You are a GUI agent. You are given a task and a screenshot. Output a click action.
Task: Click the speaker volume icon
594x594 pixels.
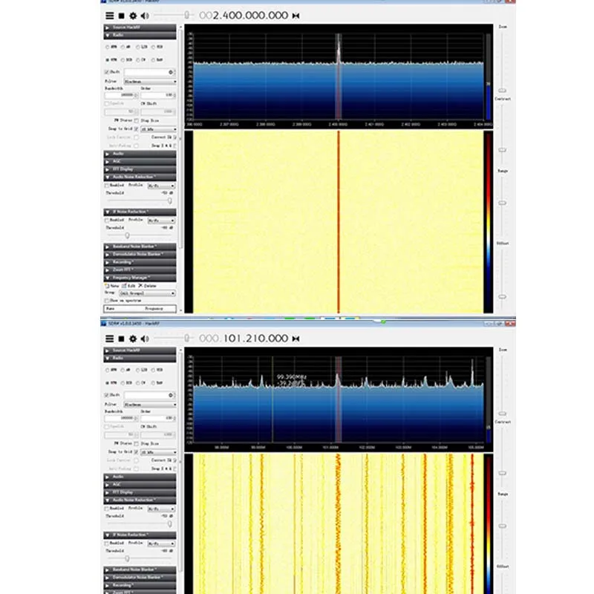145,16
